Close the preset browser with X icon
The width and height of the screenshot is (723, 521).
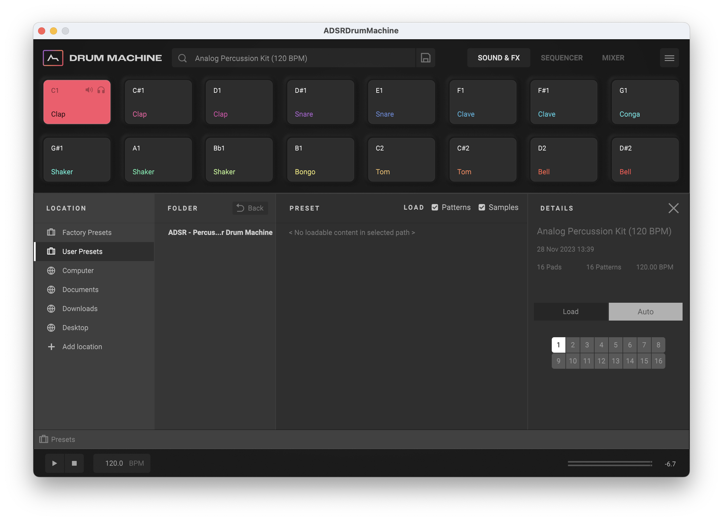(673, 208)
